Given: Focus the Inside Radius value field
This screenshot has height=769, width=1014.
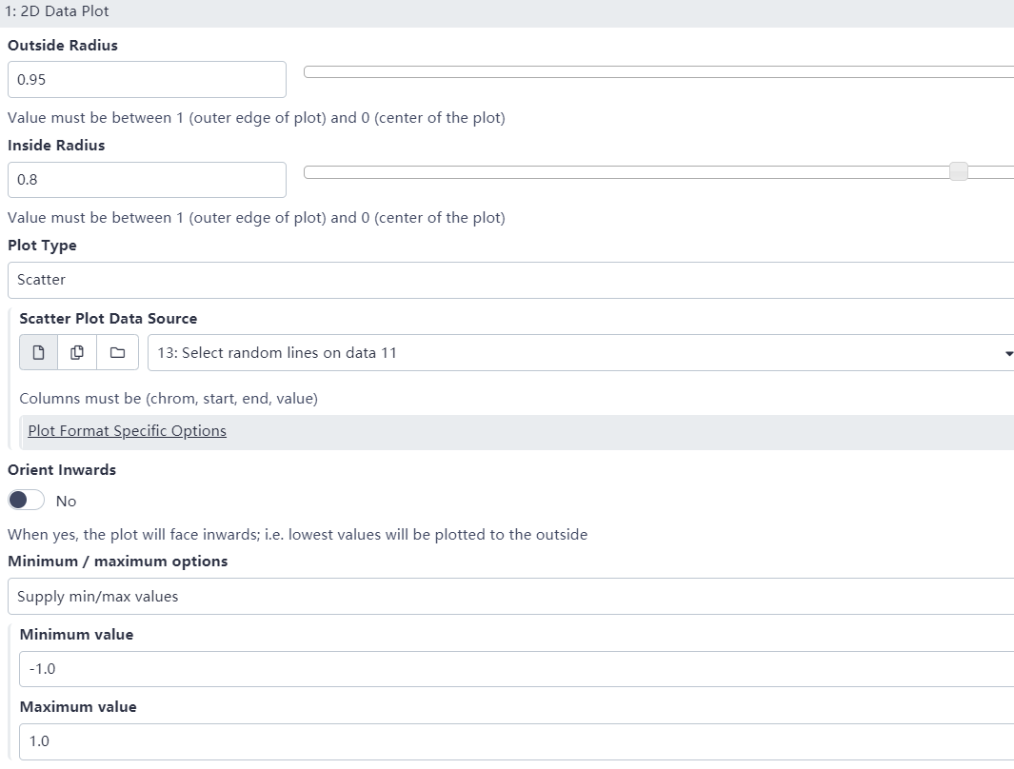Looking at the screenshot, I should pyautogui.click(x=147, y=180).
